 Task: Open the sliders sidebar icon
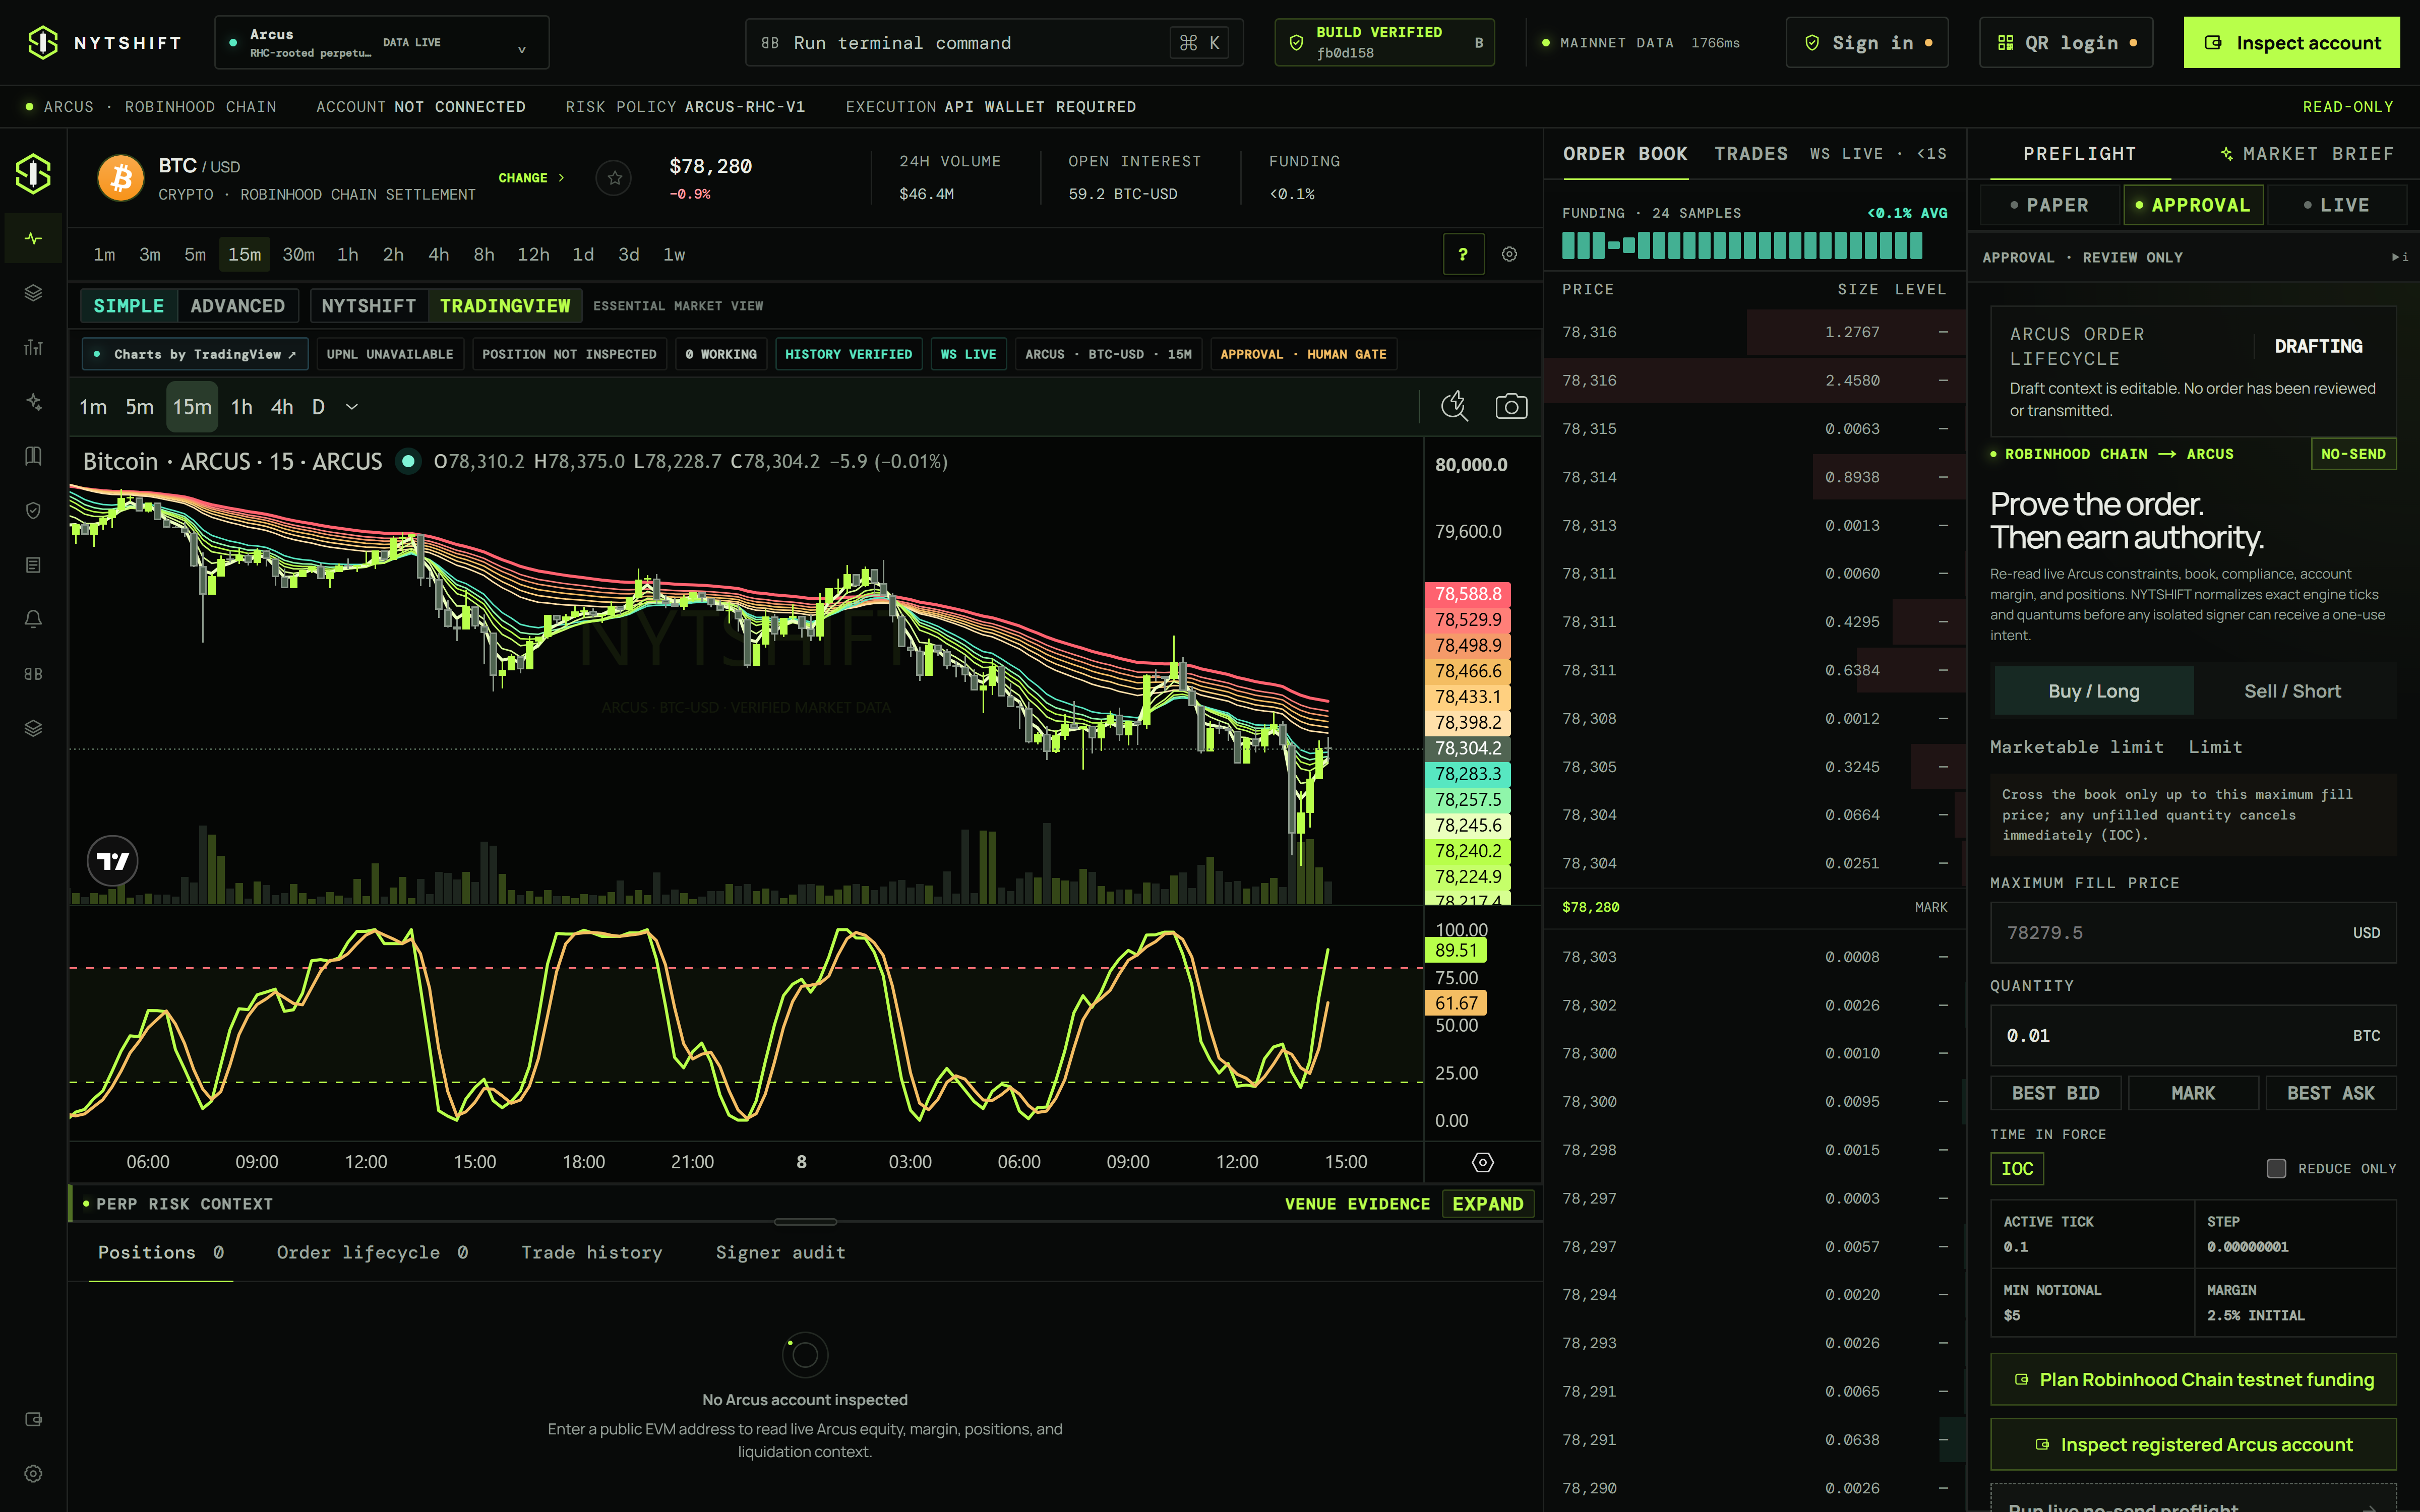(x=33, y=347)
